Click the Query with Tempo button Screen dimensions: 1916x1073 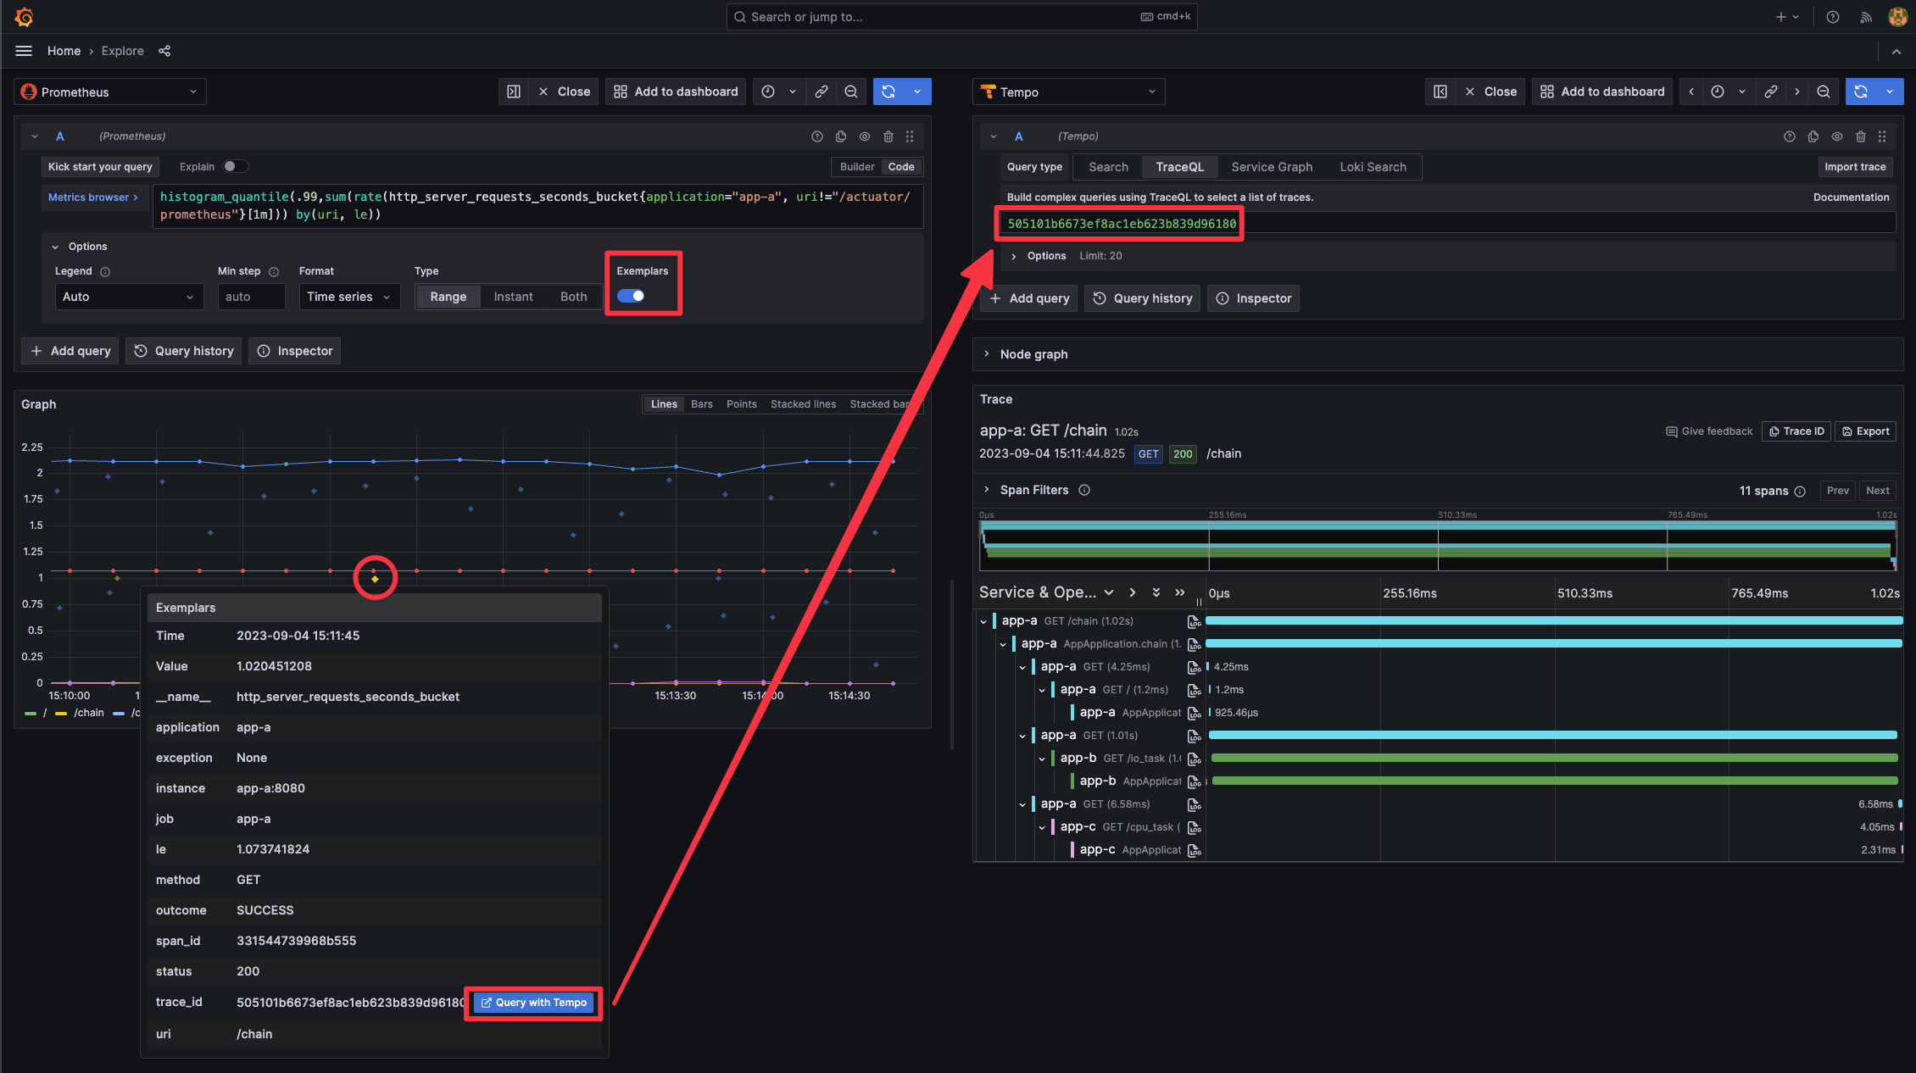(x=532, y=1002)
